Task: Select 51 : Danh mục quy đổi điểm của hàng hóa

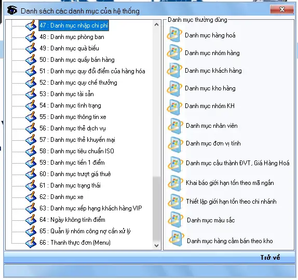Action: point(92,71)
